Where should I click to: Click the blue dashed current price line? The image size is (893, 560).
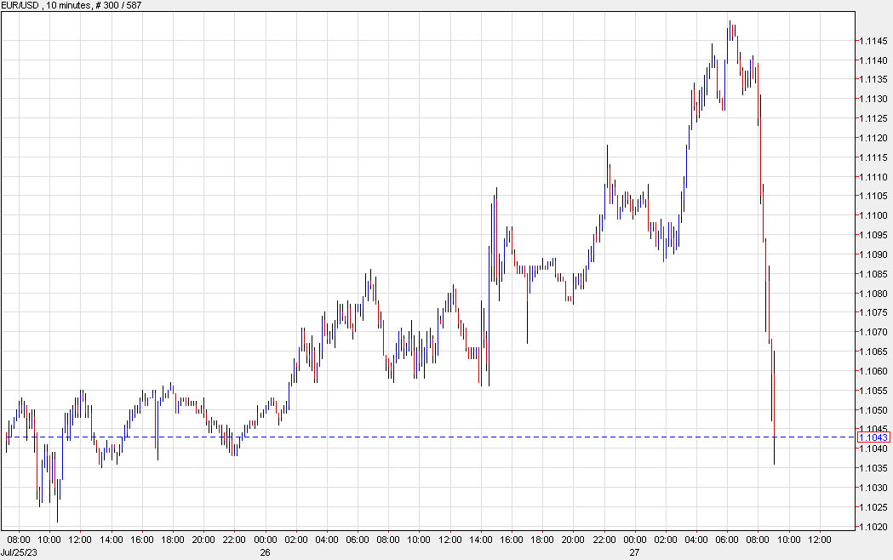pyautogui.click(x=427, y=437)
